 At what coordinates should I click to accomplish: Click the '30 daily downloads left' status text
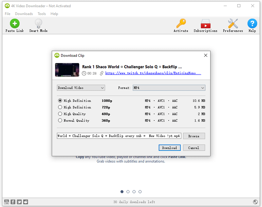pos(134,202)
